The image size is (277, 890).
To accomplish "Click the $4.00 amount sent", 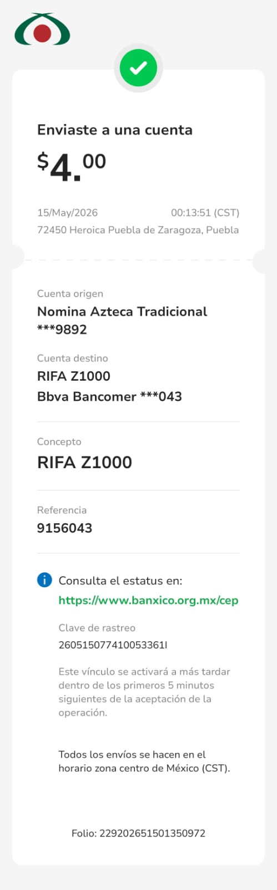I will point(72,167).
